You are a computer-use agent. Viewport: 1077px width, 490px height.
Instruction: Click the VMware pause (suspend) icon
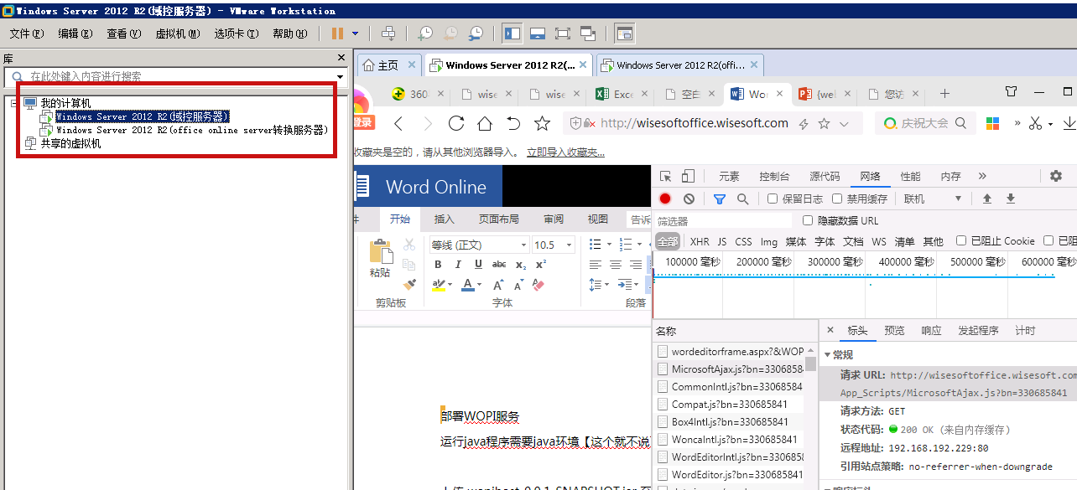click(x=337, y=34)
